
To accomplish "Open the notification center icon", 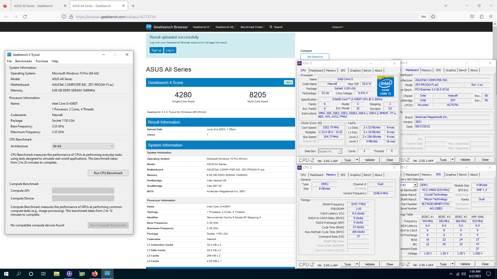I will pos(488,274).
